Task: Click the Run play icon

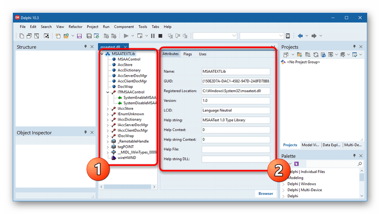Action: coord(126,36)
